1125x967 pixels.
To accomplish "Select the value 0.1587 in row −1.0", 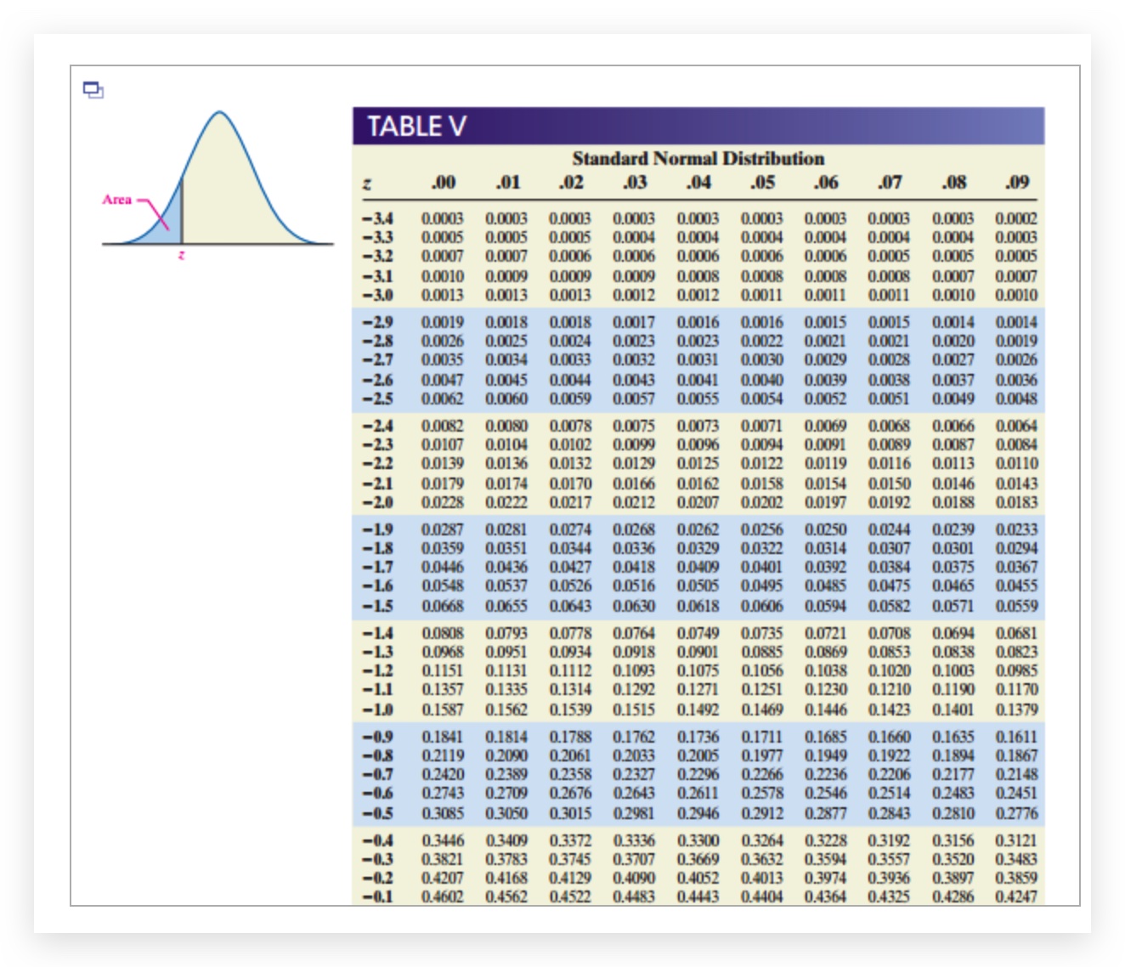I will pos(443,710).
